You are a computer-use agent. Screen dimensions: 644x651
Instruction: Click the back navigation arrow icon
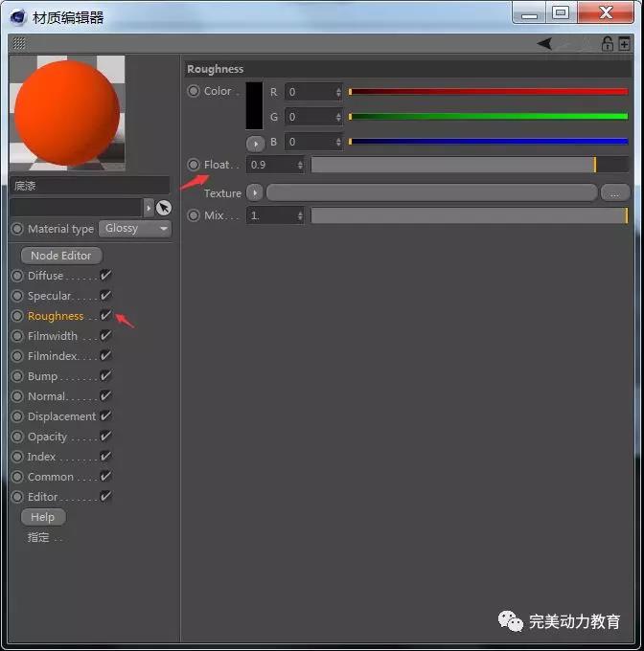[x=544, y=44]
